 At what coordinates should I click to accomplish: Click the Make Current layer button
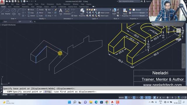(x=103, y=13)
